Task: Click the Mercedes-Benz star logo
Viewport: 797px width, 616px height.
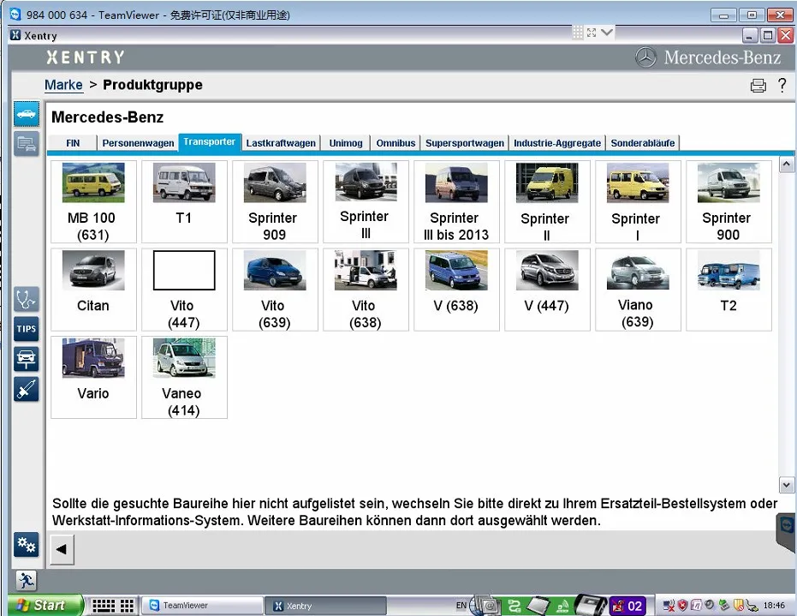Action: [x=645, y=57]
